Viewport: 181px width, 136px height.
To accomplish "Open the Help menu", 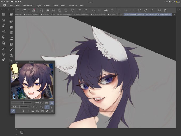I will [x=82, y=5].
